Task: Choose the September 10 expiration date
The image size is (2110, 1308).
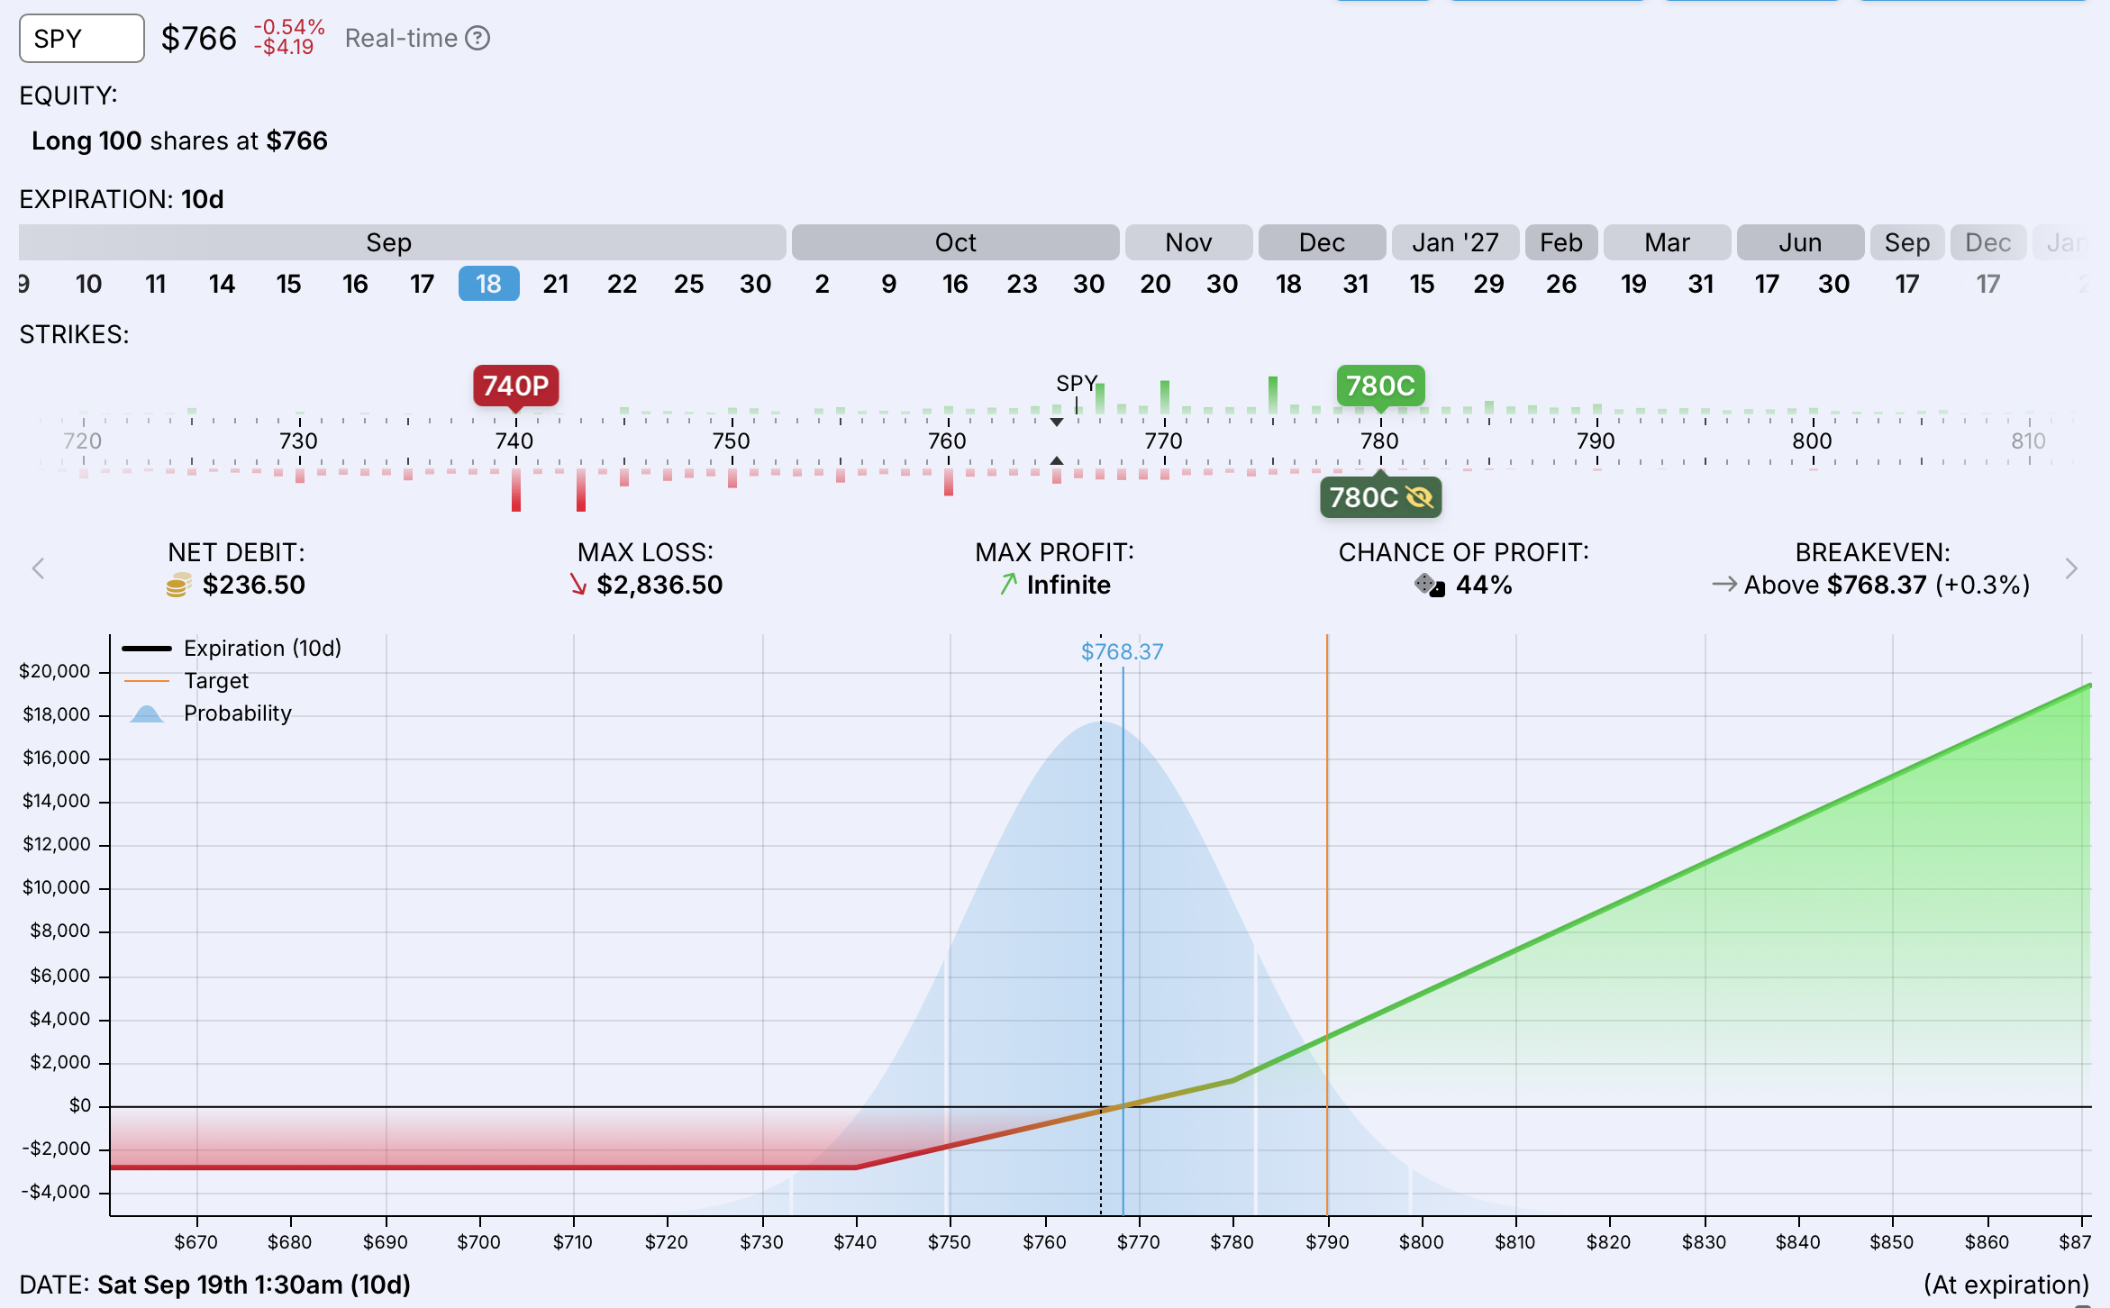Action: pyautogui.click(x=88, y=284)
